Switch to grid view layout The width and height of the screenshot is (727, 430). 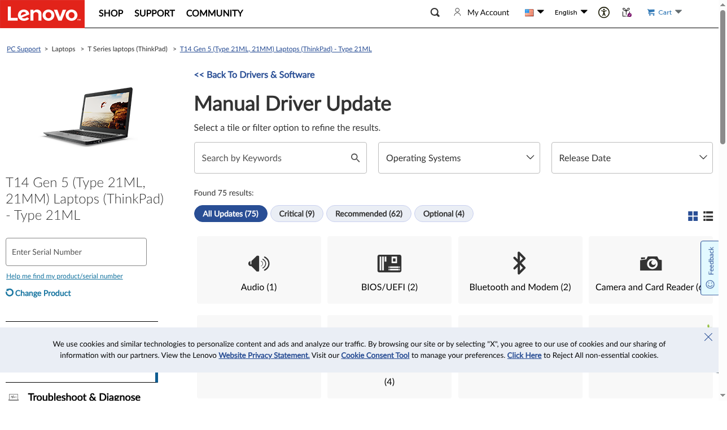(693, 216)
